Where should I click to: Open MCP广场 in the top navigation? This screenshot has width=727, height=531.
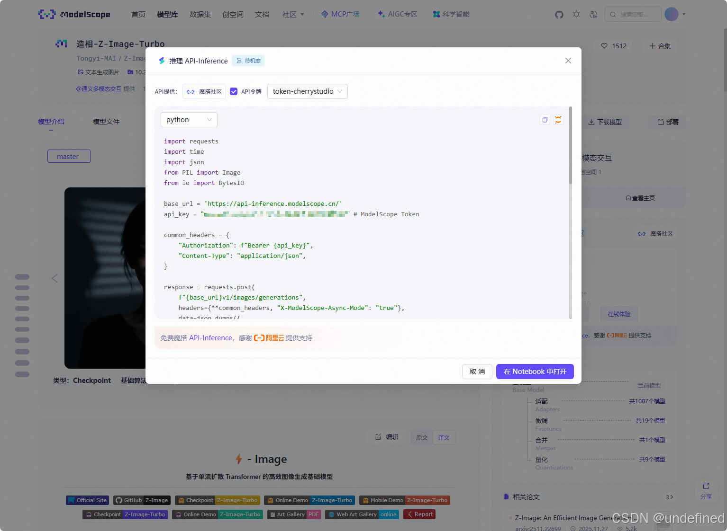[x=340, y=14]
